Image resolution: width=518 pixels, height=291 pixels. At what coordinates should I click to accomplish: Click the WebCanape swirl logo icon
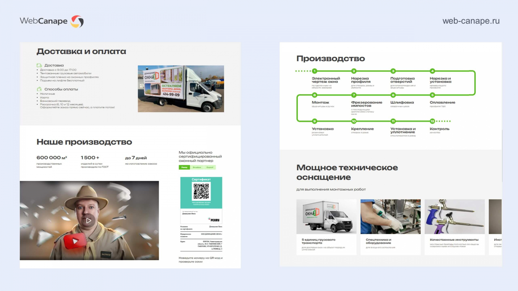(77, 21)
